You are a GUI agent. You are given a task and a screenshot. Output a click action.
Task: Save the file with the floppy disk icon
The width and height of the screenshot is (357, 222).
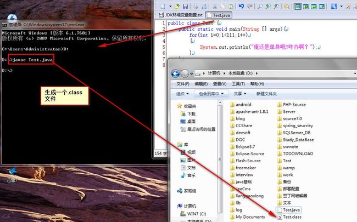186,7
